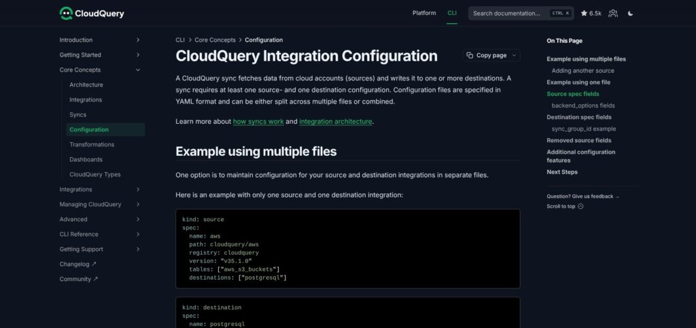Select Configuration in the sidebar
The height and width of the screenshot is (328, 696).
point(105,130)
